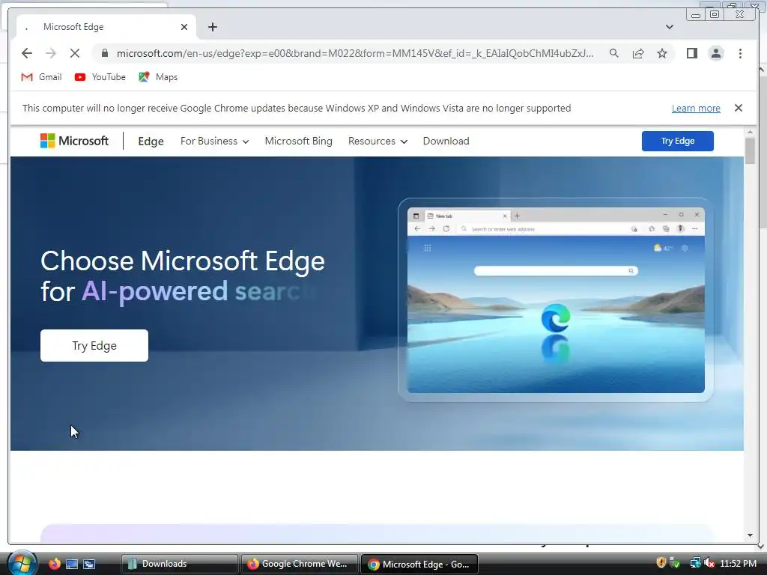
Task: Switch to Google Chrome We... taskbar window
Action: pyautogui.click(x=299, y=564)
